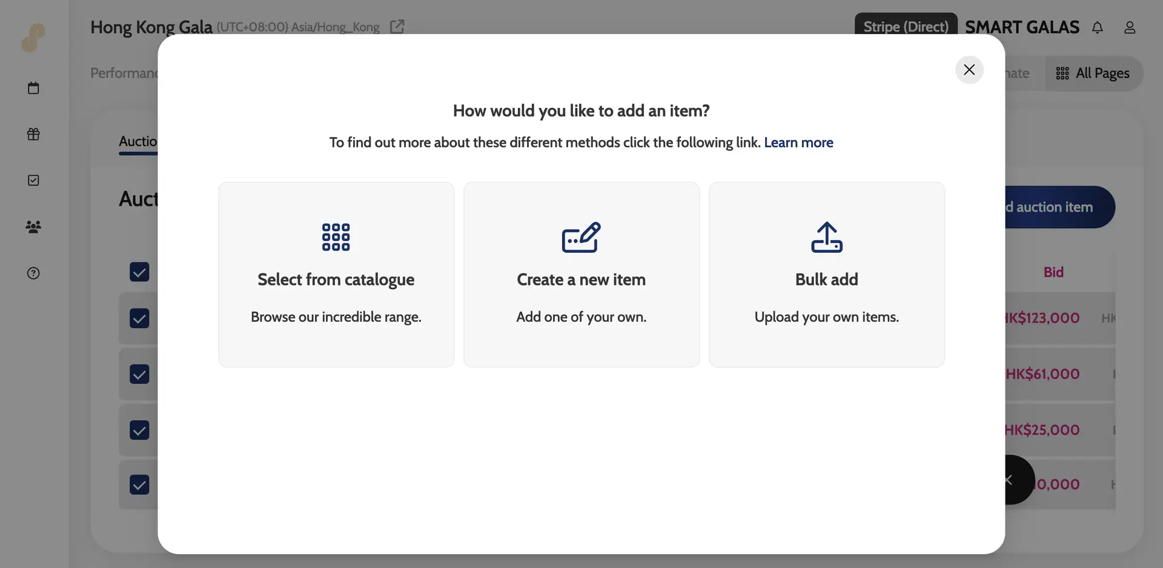The width and height of the screenshot is (1163, 568).
Task: Choose Select from catalogue option
Action: [336, 274]
